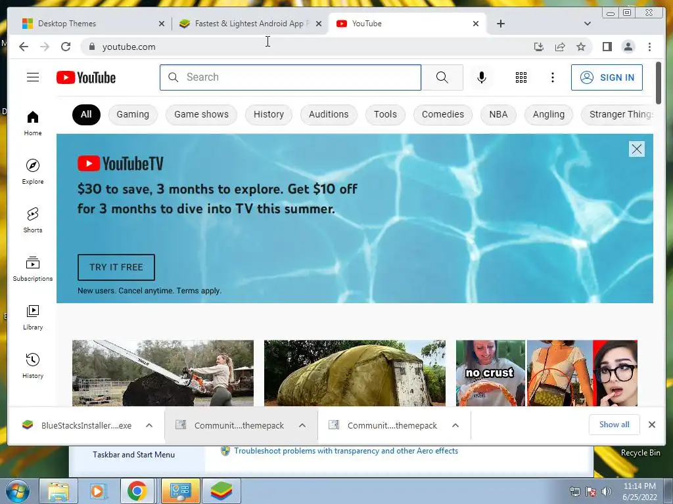673x504 pixels.
Task: Open YouTube settings three-dot menu
Action: tap(552, 77)
